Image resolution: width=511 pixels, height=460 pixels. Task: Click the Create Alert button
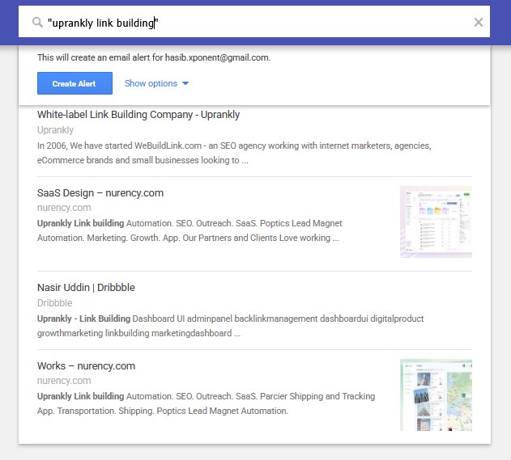[x=75, y=83]
